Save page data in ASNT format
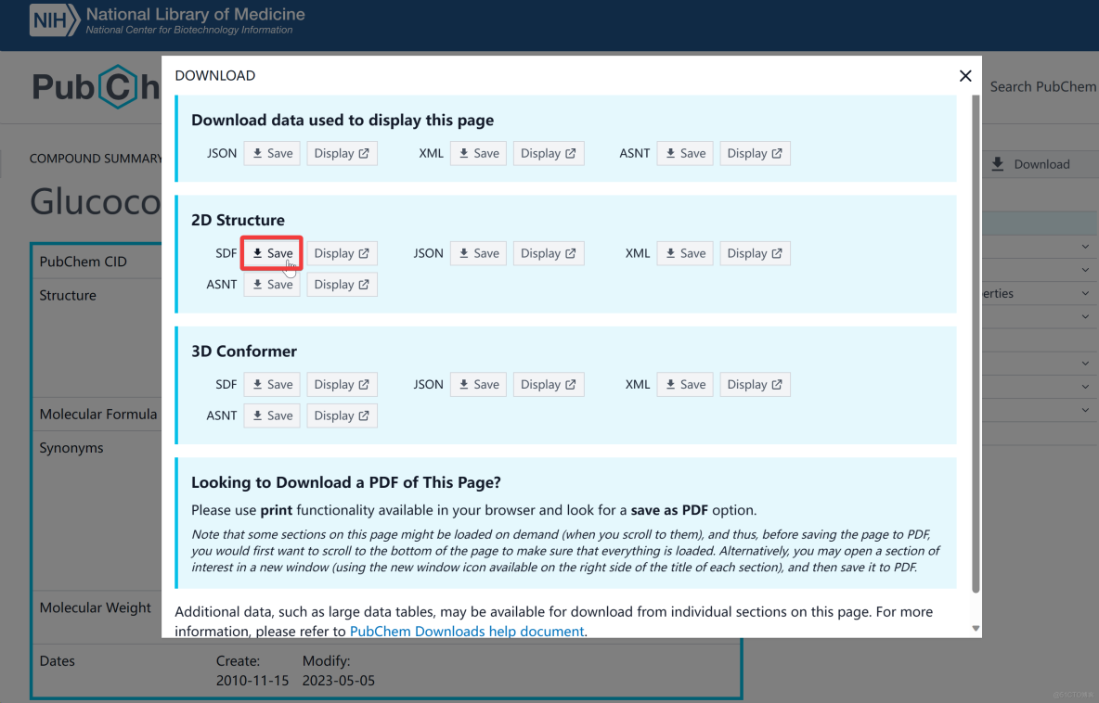The height and width of the screenshot is (703, 1099). 684,152
